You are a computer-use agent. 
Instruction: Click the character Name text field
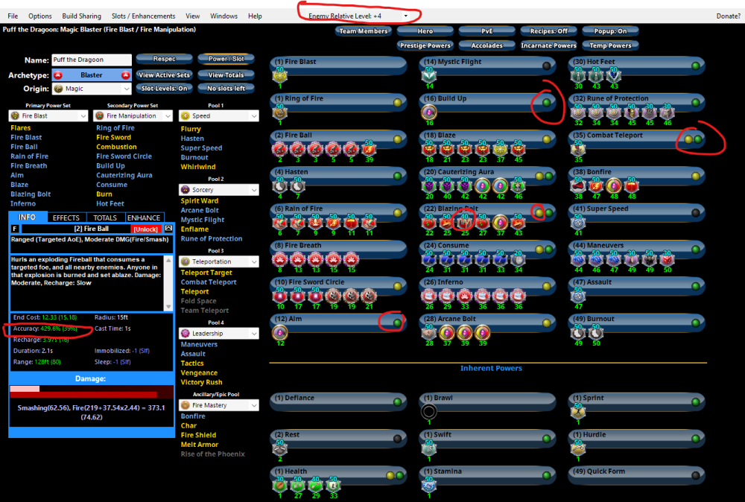[x=91, y=60]
